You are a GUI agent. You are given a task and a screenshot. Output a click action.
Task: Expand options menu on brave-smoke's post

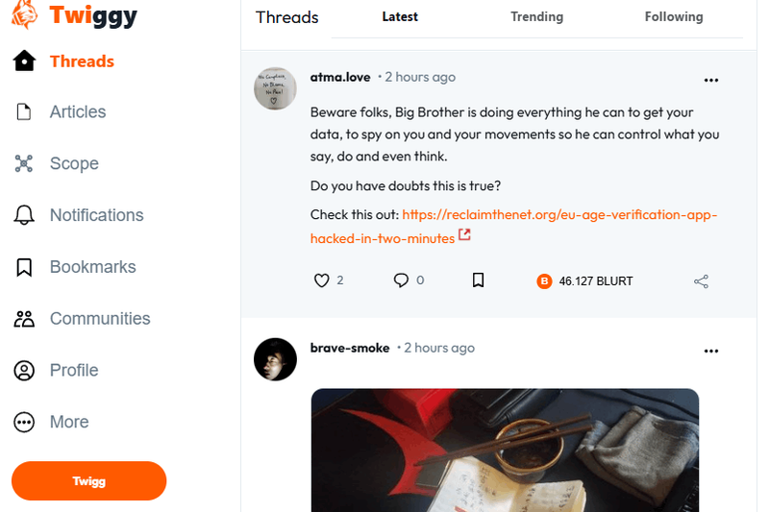tap(711, 352)
